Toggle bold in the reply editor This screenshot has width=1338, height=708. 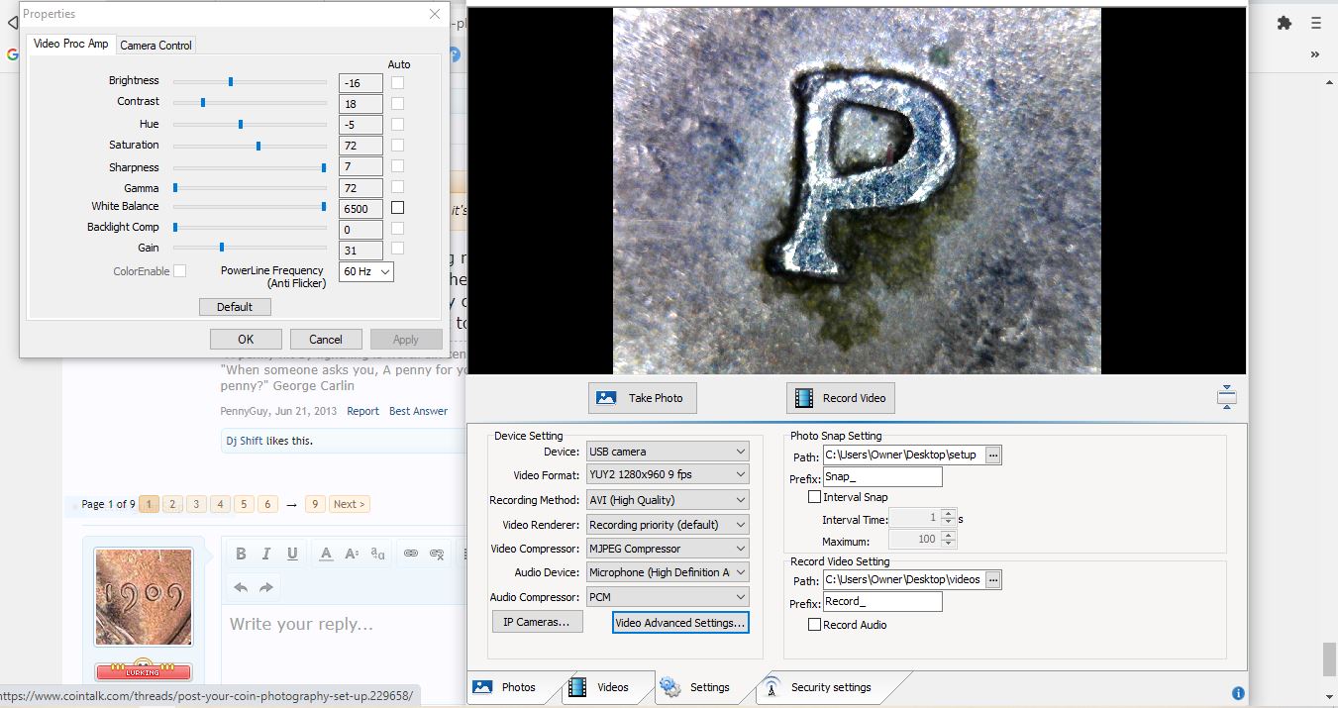[240, 554]
